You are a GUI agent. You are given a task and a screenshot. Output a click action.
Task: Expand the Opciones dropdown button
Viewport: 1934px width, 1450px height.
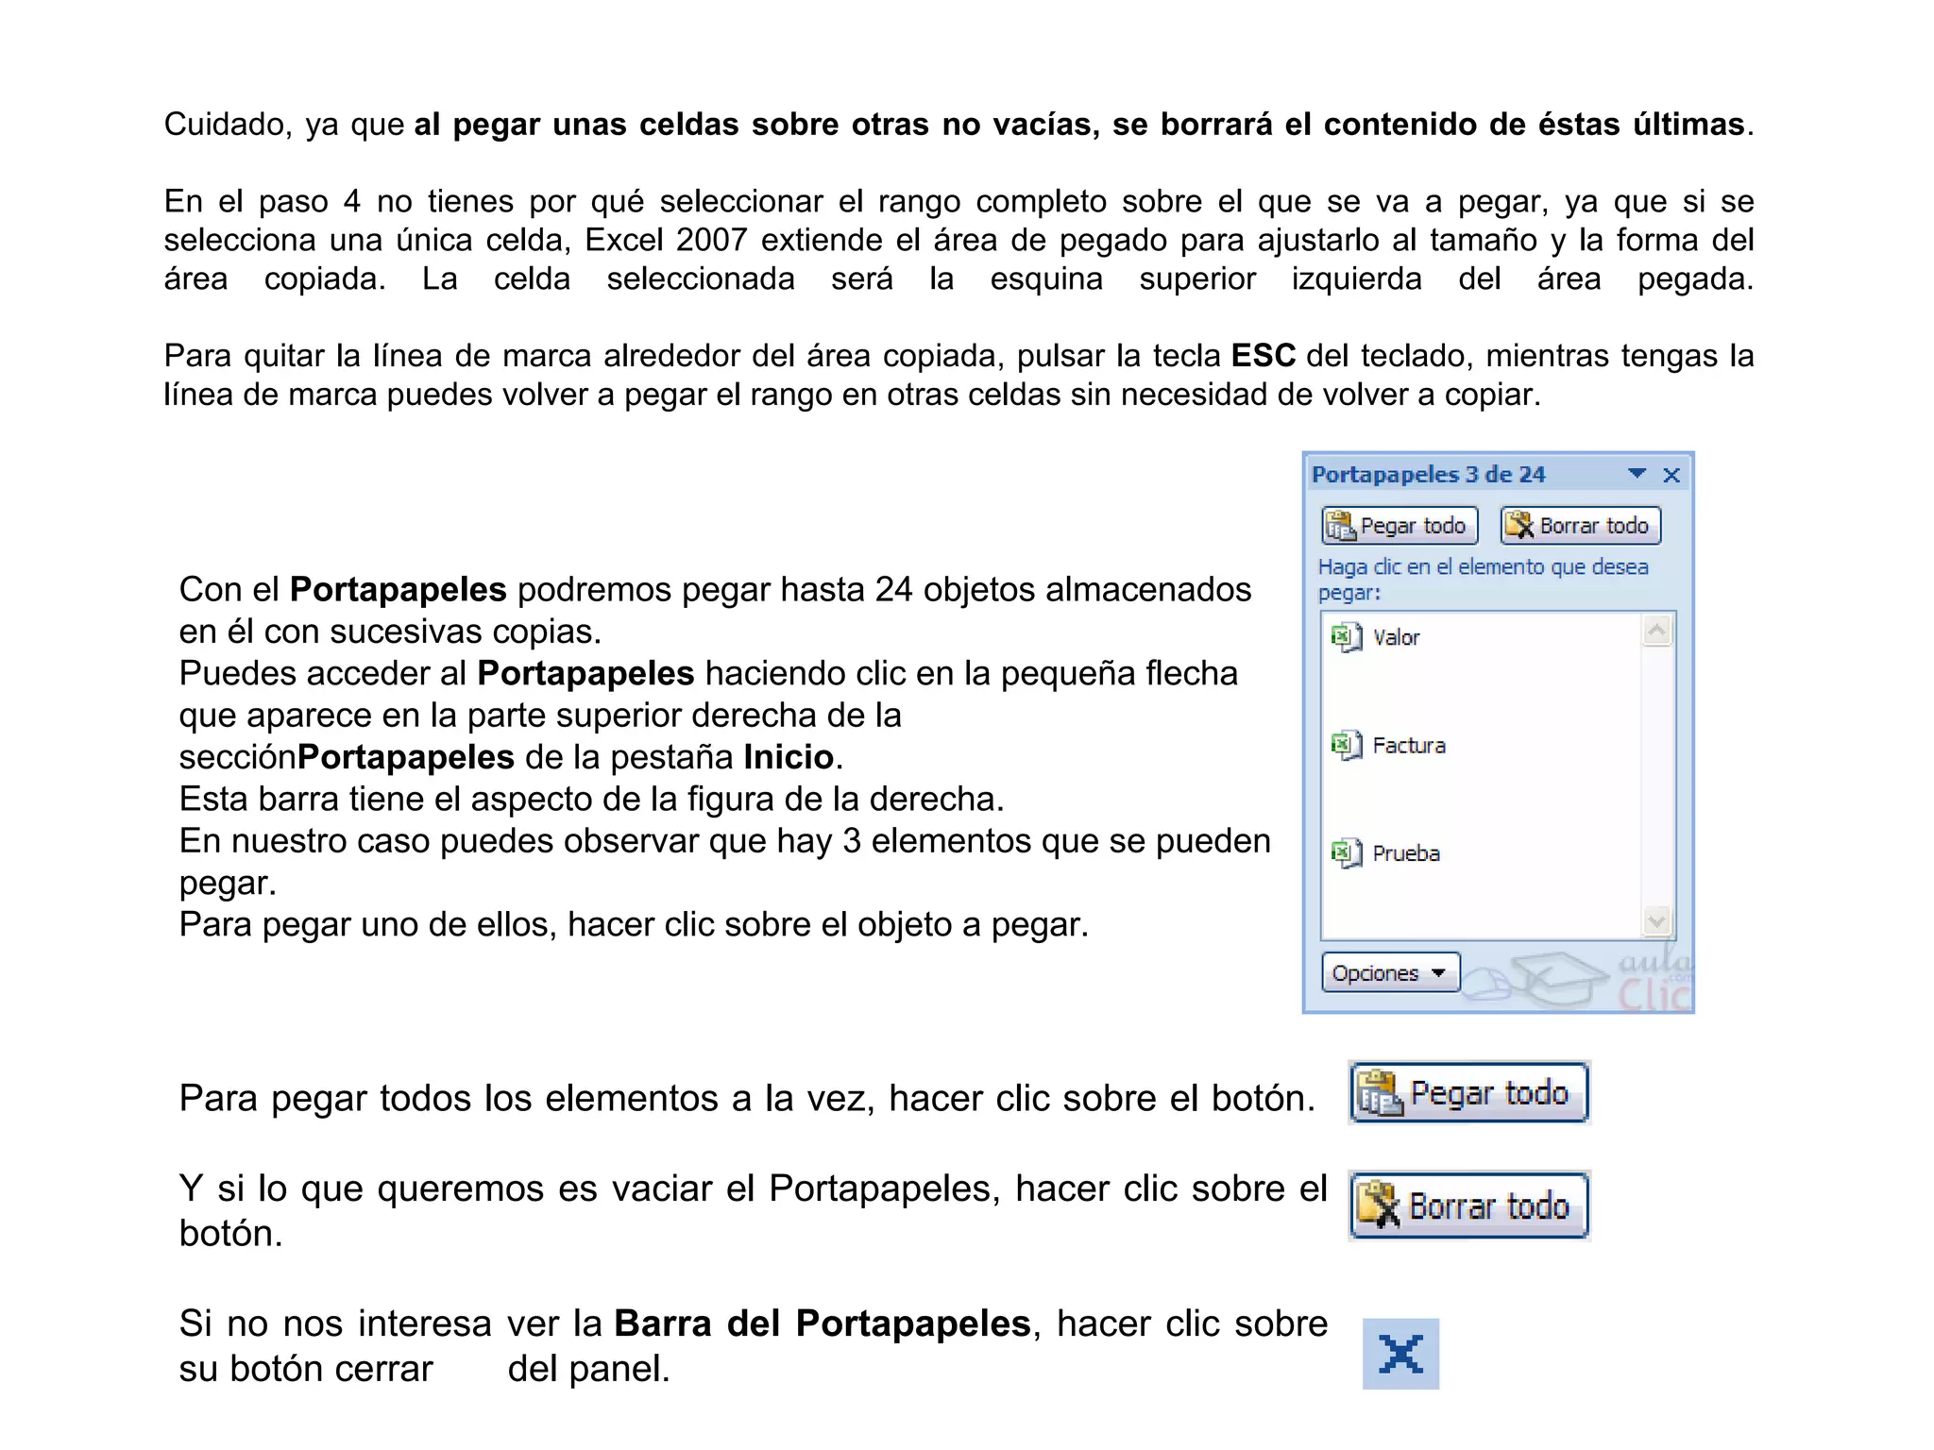pyautogui.click(x=1390, y=973)
